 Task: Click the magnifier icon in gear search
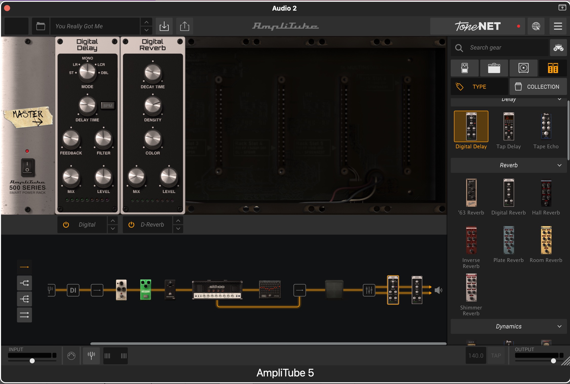459,48
